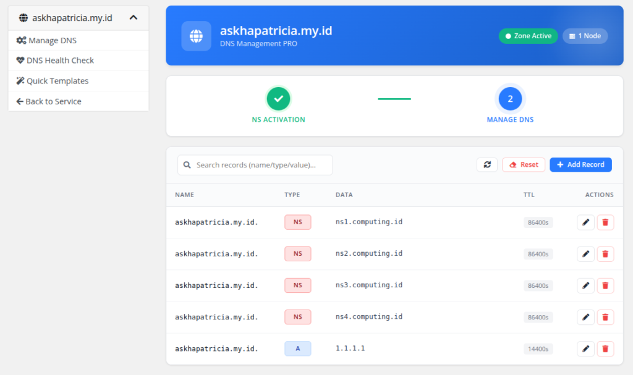Click the ns4.computing.id data value

tap(369, 316)
